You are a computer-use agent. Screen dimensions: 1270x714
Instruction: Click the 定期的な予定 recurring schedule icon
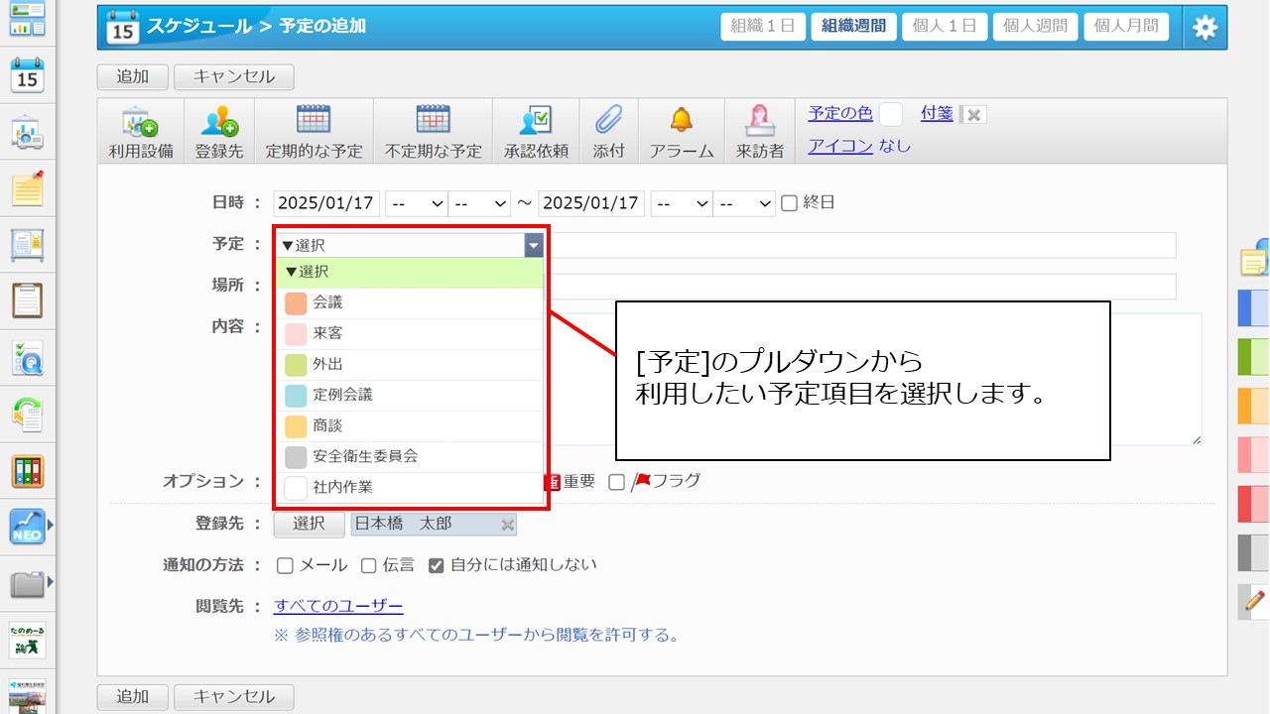point(314,121)
